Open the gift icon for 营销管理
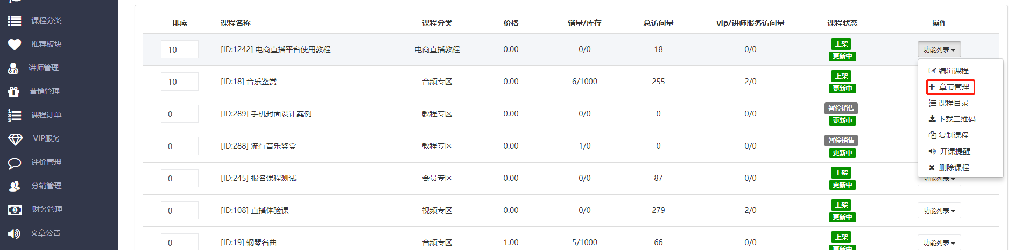The image size is (1022, 250). click(14, 91)
